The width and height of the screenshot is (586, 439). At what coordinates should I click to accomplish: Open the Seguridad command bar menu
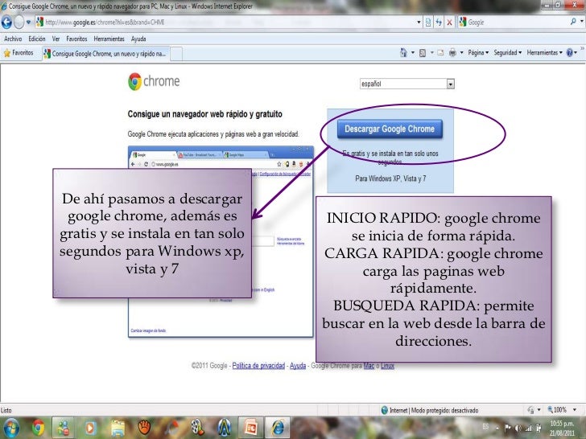coord(507,52)
